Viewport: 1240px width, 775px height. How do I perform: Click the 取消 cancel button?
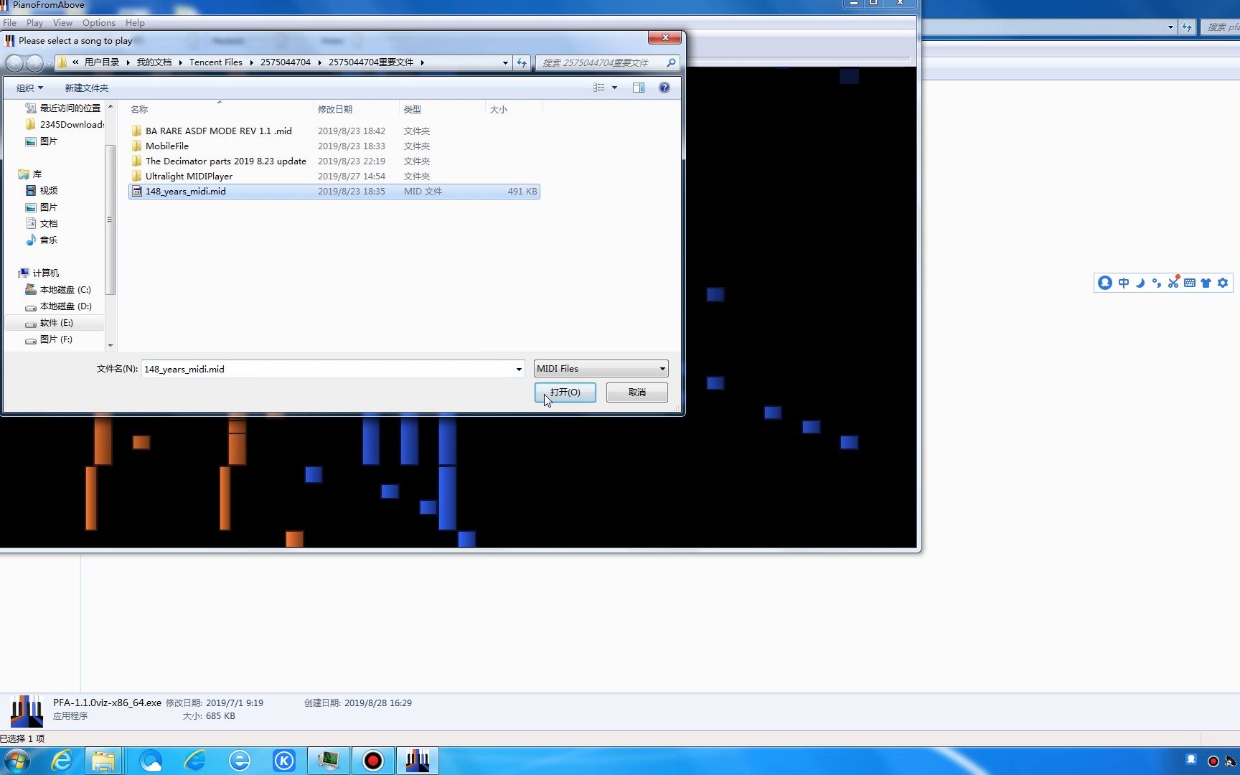(637, 393)
